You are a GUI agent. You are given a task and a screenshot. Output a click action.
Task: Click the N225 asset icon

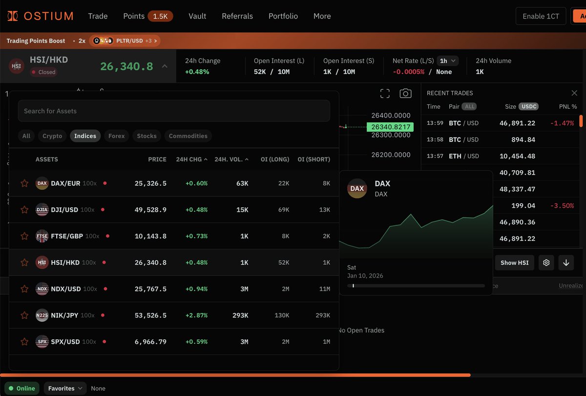coord(42,315)
